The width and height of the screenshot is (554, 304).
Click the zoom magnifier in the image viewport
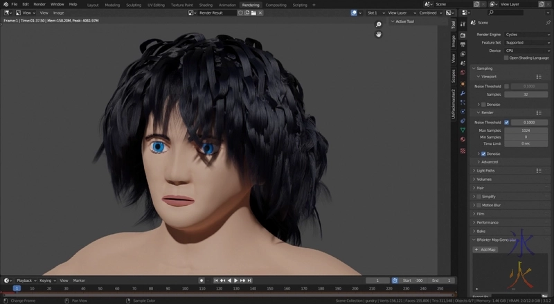pos(378,24)
